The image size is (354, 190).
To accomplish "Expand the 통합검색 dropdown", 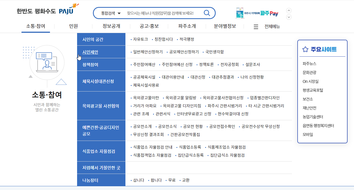I will point(111,13).
